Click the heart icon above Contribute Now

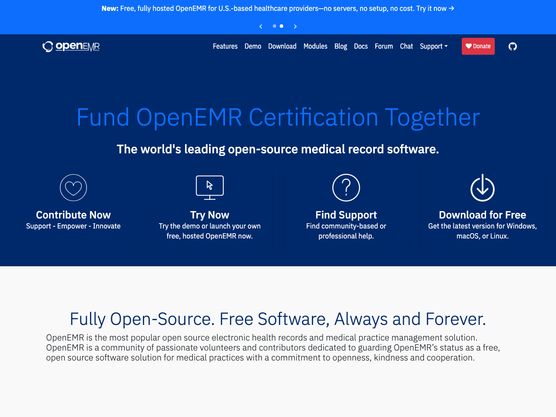click(x=73, y=188)
